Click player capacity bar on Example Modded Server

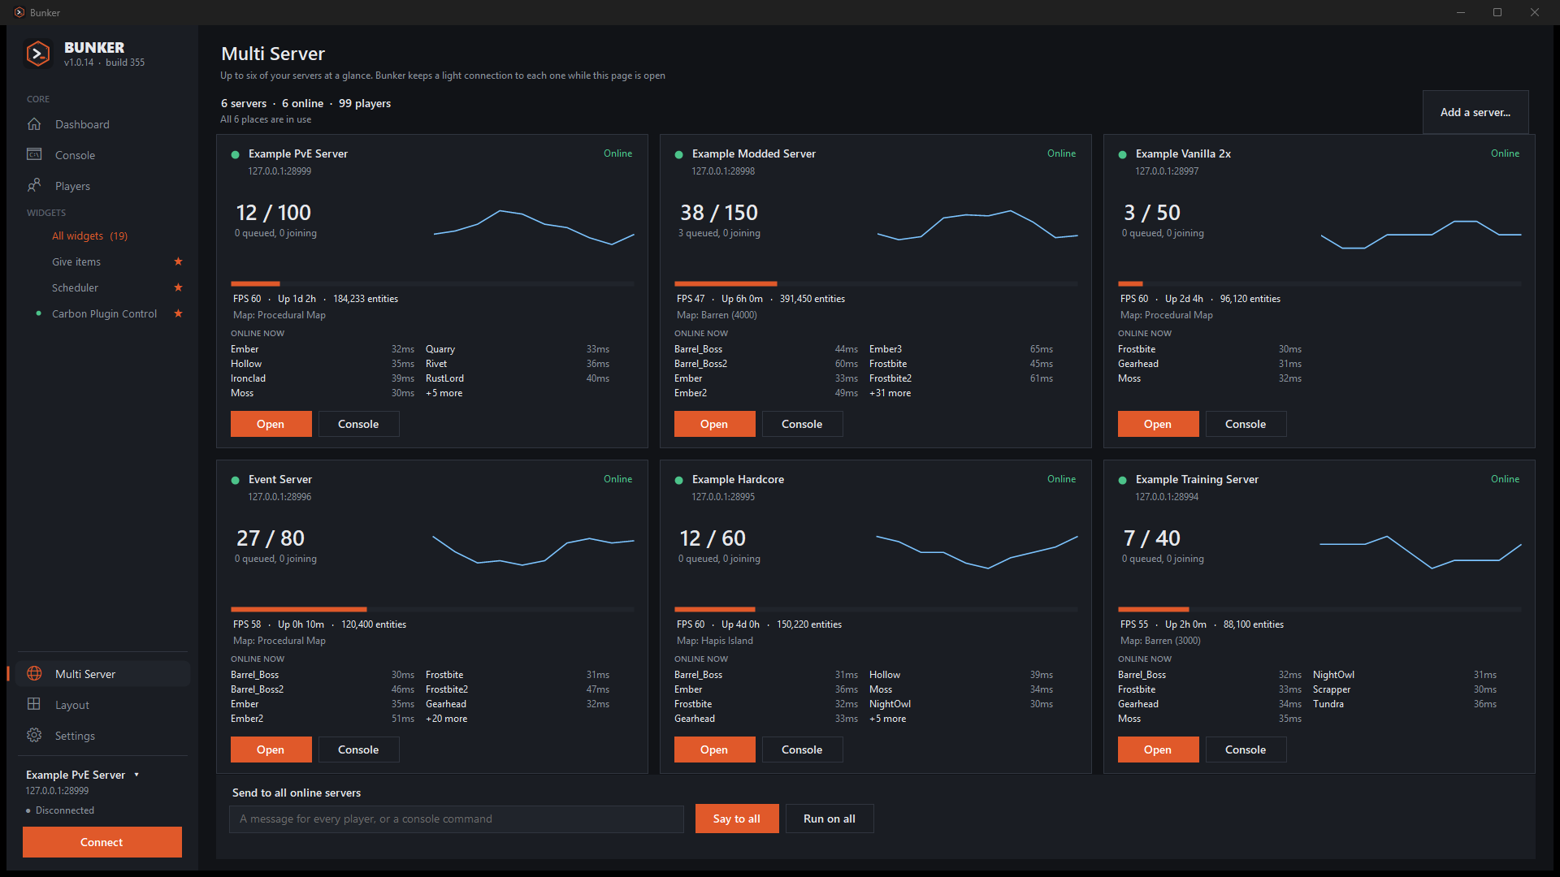tap(876, 283)
